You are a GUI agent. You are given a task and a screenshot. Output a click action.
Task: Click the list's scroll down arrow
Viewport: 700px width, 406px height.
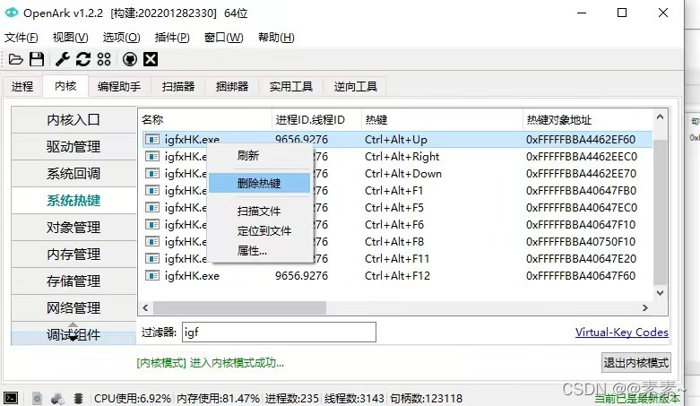tap(660, 293)
